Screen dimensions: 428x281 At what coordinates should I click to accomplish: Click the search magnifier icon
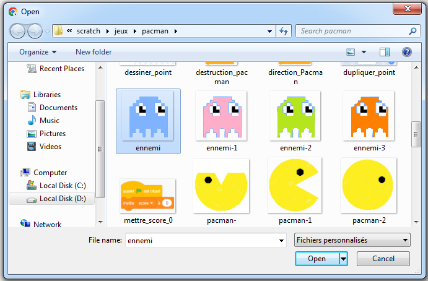(x=413, y=31)
